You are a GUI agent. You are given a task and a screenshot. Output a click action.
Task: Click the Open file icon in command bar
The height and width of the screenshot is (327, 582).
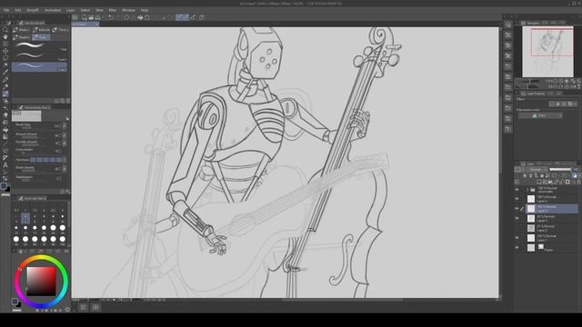click(91, 17)
